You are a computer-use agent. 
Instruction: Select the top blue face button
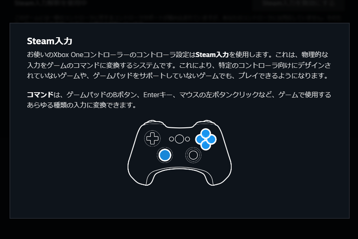pyautogui.click(x=206, y=133)
